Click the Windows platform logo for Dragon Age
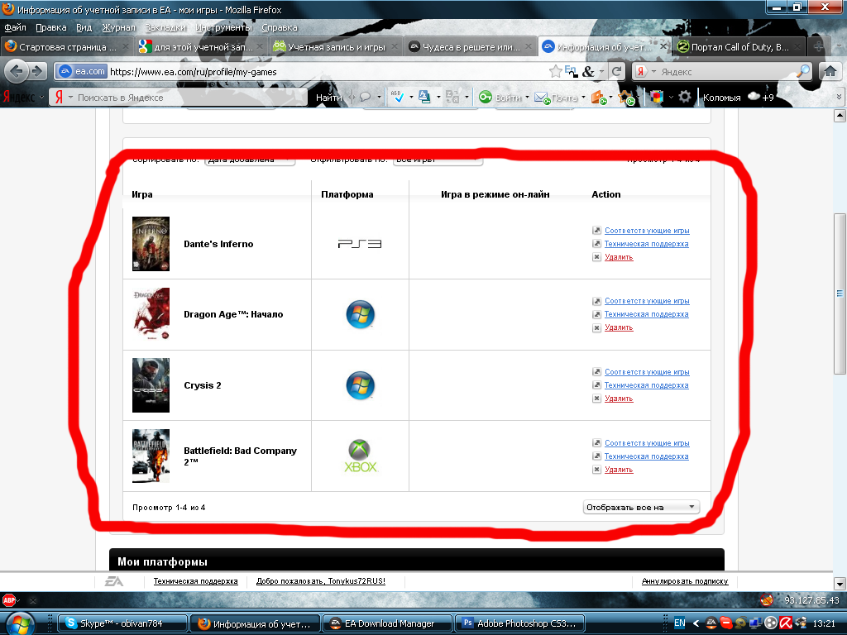This screenshot has width=847, height=635. point(361,314)
